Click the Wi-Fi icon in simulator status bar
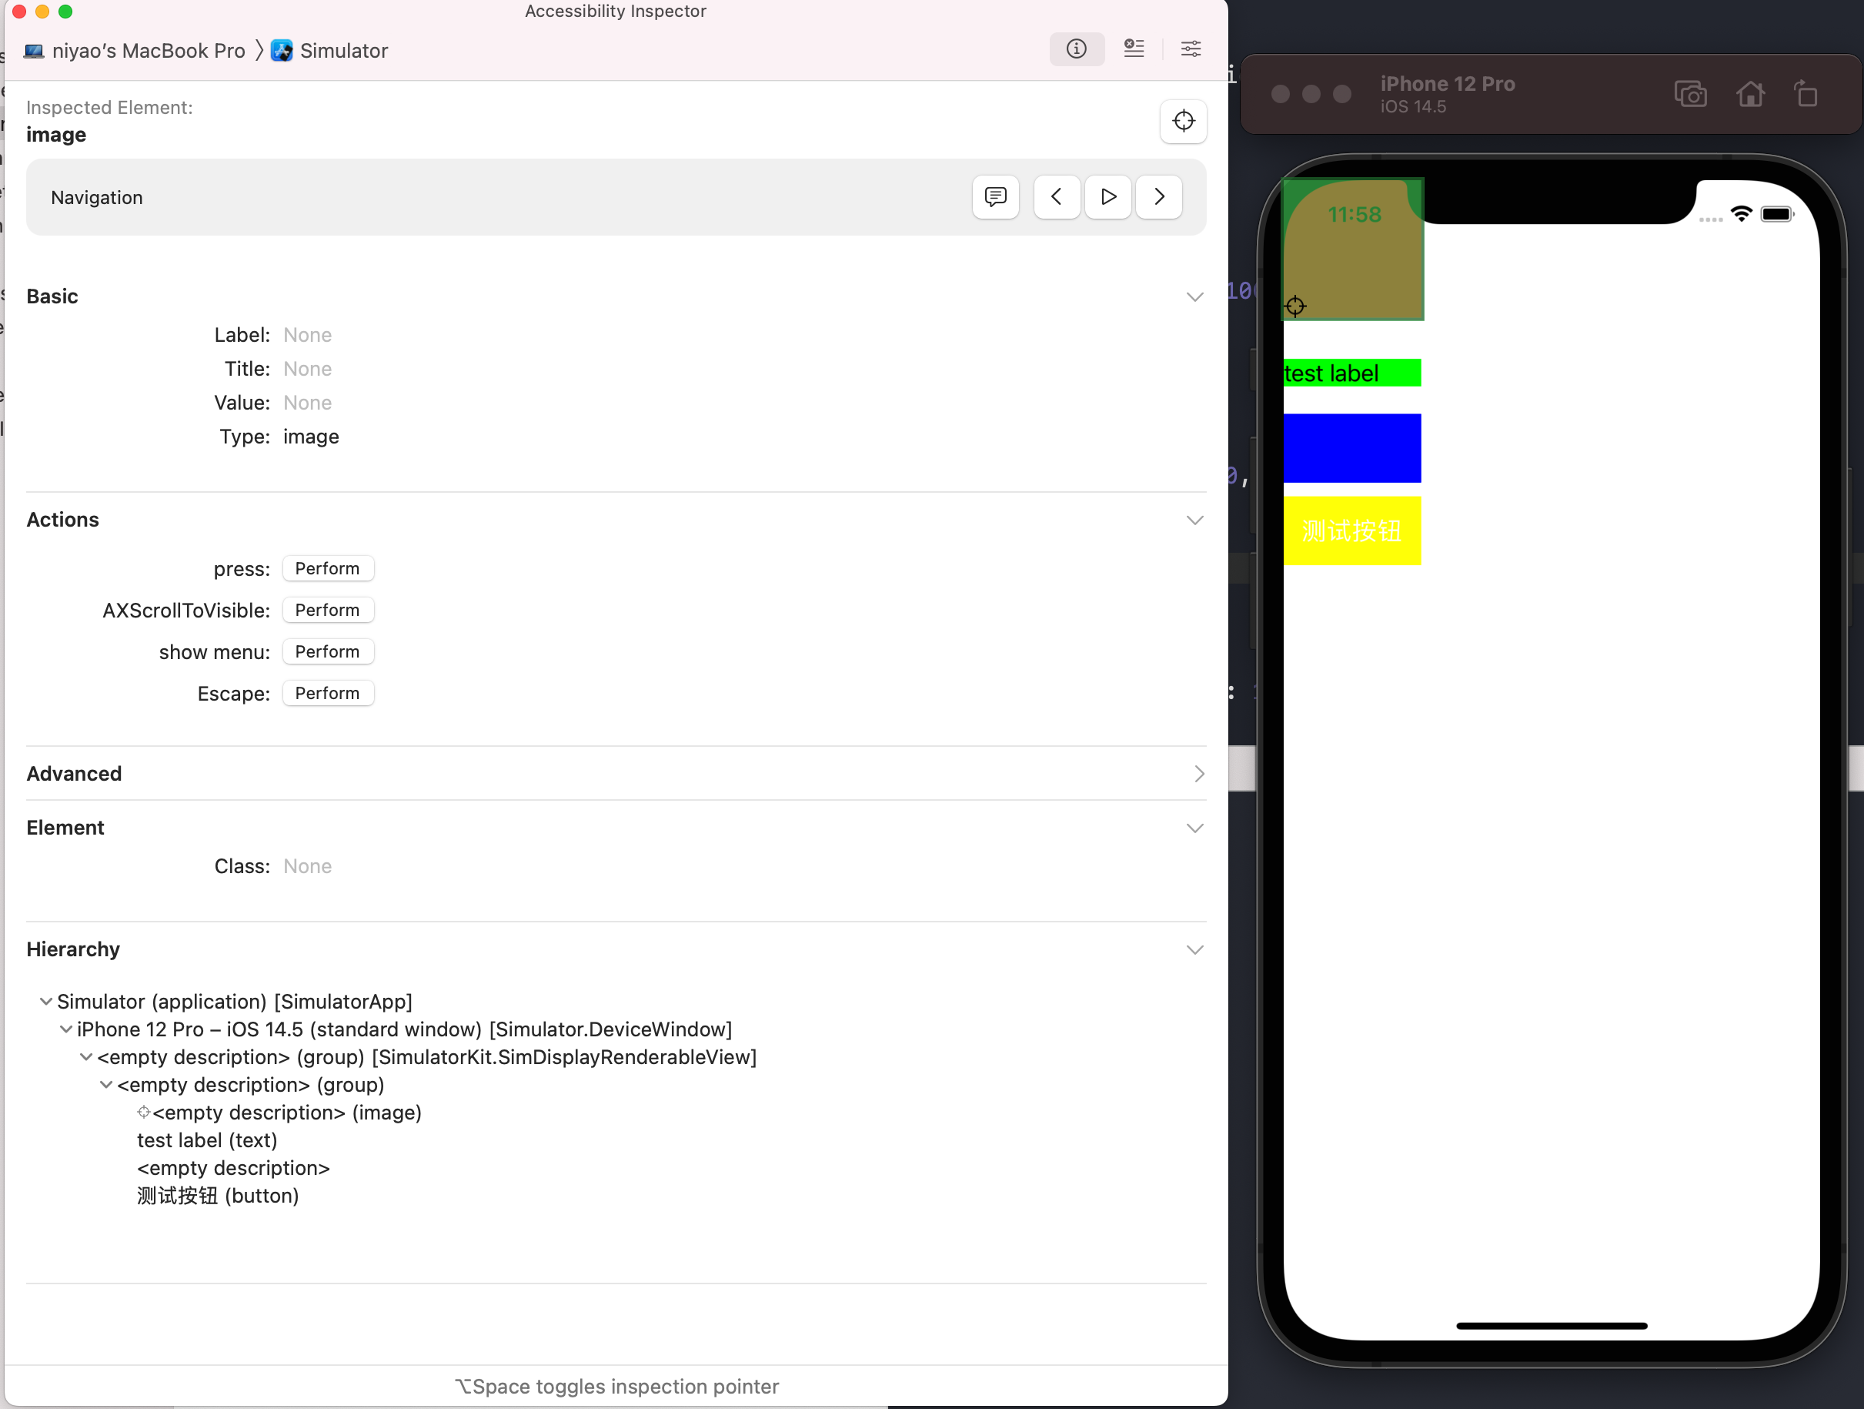The height and width of the screenshot is (1409, 1864). click(1741, 214)
